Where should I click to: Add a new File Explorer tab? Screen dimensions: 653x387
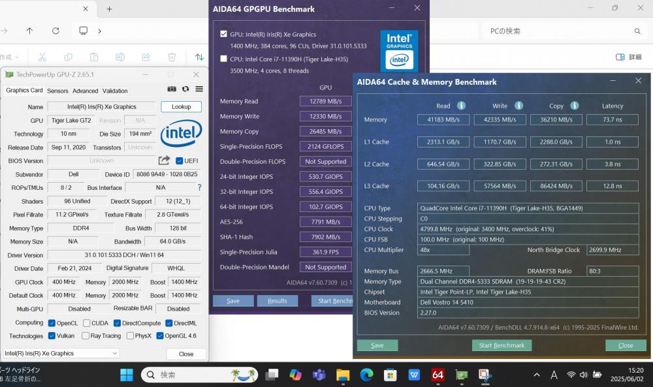pyautogui.click(x=109, y=8)
